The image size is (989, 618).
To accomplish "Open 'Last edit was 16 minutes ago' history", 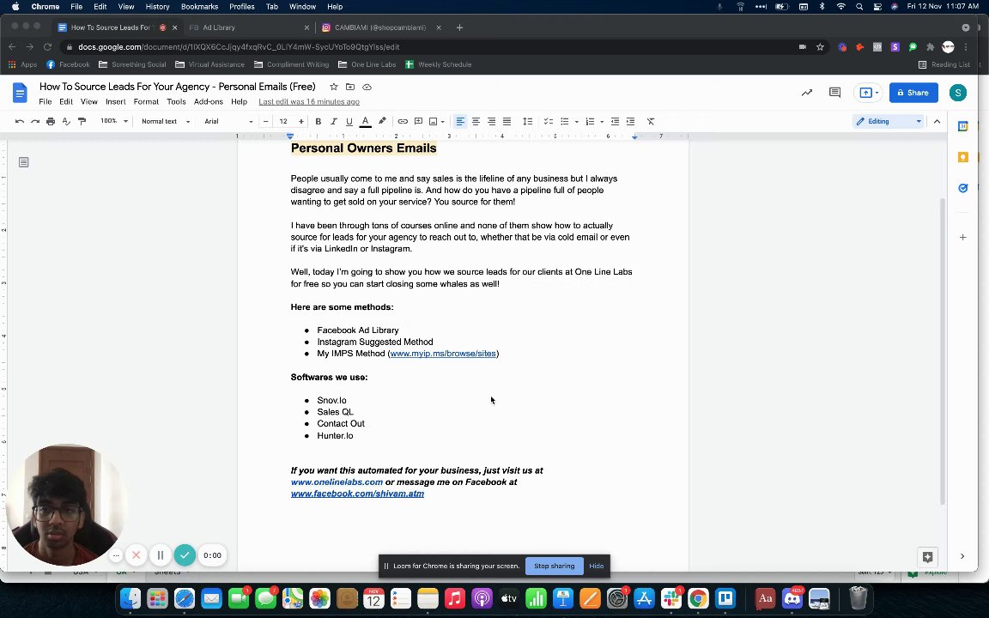I will click(309, 101).
